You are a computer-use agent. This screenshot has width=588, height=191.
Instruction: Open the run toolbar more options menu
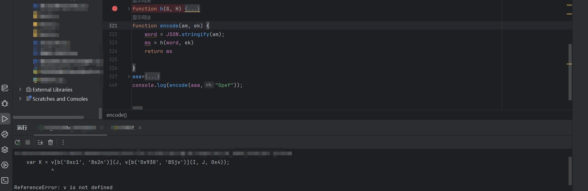click(x=63, y=142)
